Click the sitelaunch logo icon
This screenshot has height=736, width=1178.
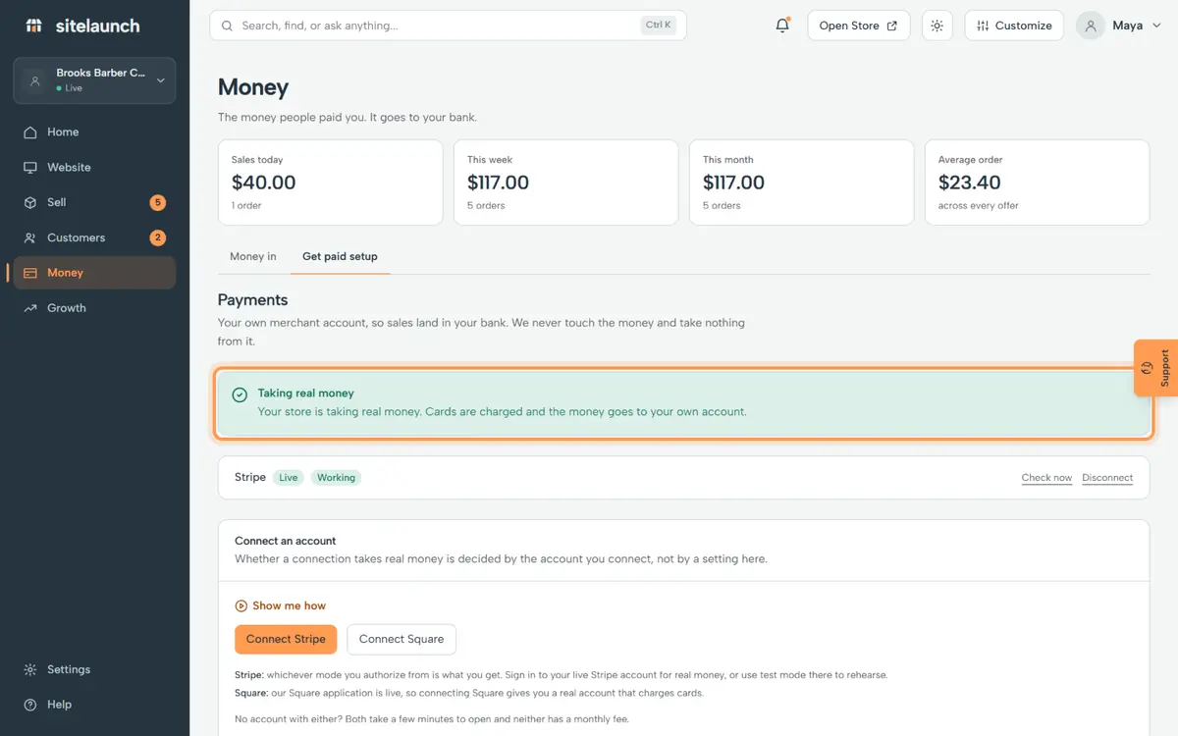34,26
